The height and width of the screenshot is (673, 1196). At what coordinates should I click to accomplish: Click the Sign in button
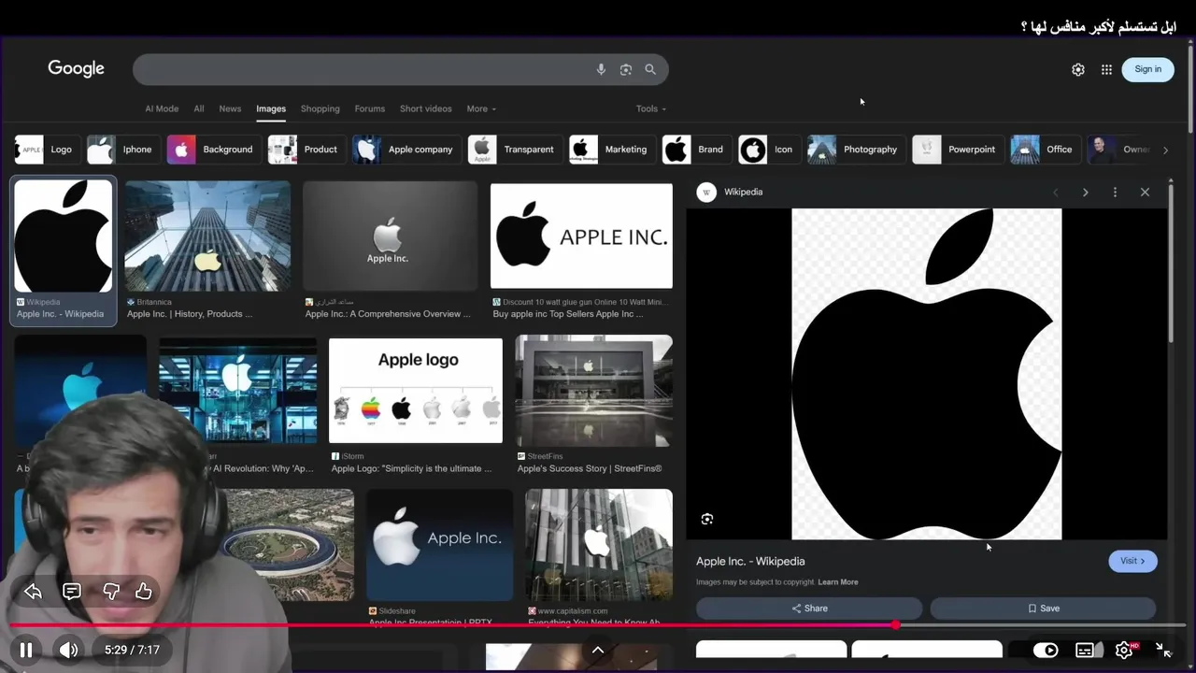1147,69
